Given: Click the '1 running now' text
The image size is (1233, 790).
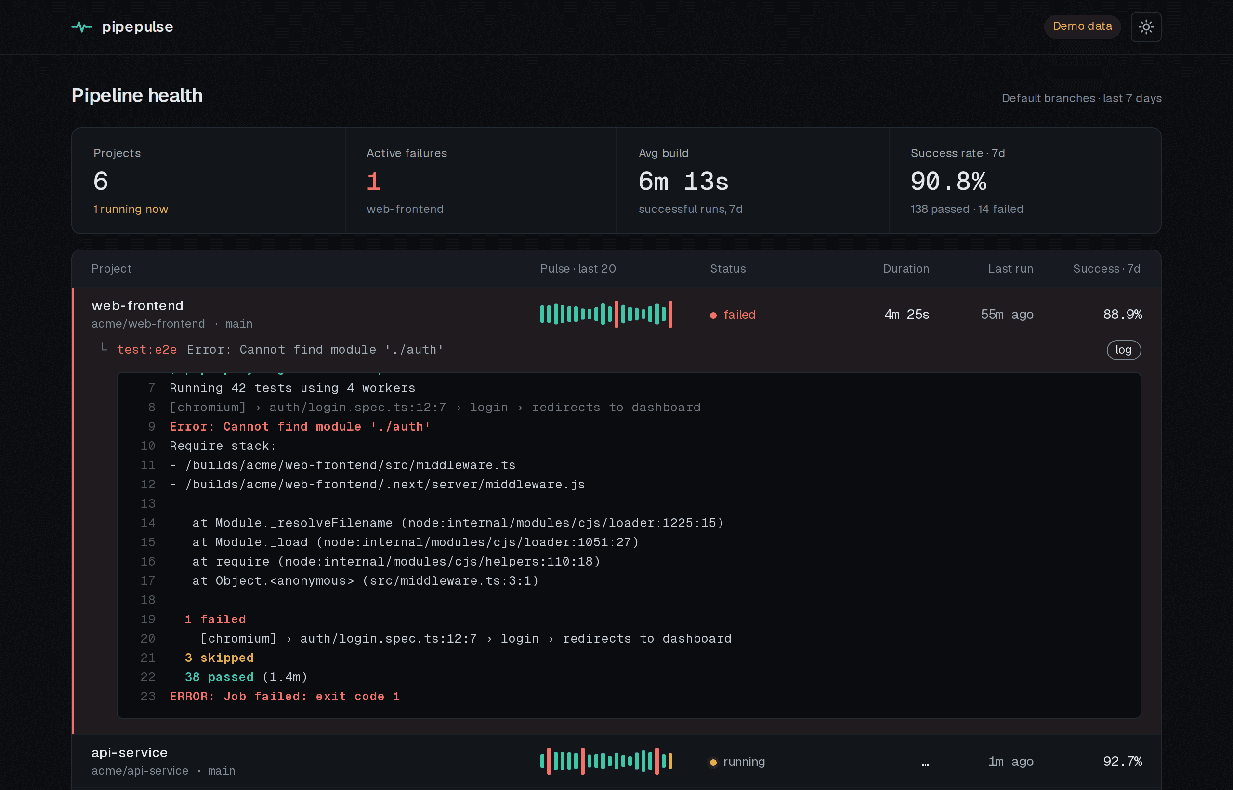Looking at the screenshot, I should [131, 209].
